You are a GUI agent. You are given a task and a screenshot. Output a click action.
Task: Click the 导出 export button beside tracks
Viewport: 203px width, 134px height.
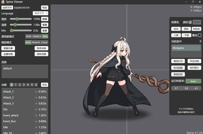coord(44,85)
